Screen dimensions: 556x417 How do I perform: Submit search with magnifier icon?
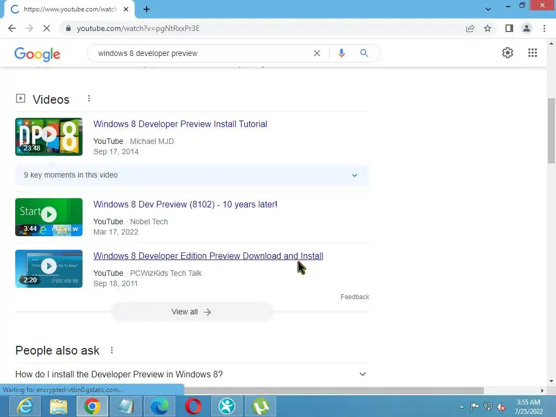pos(364,53)
